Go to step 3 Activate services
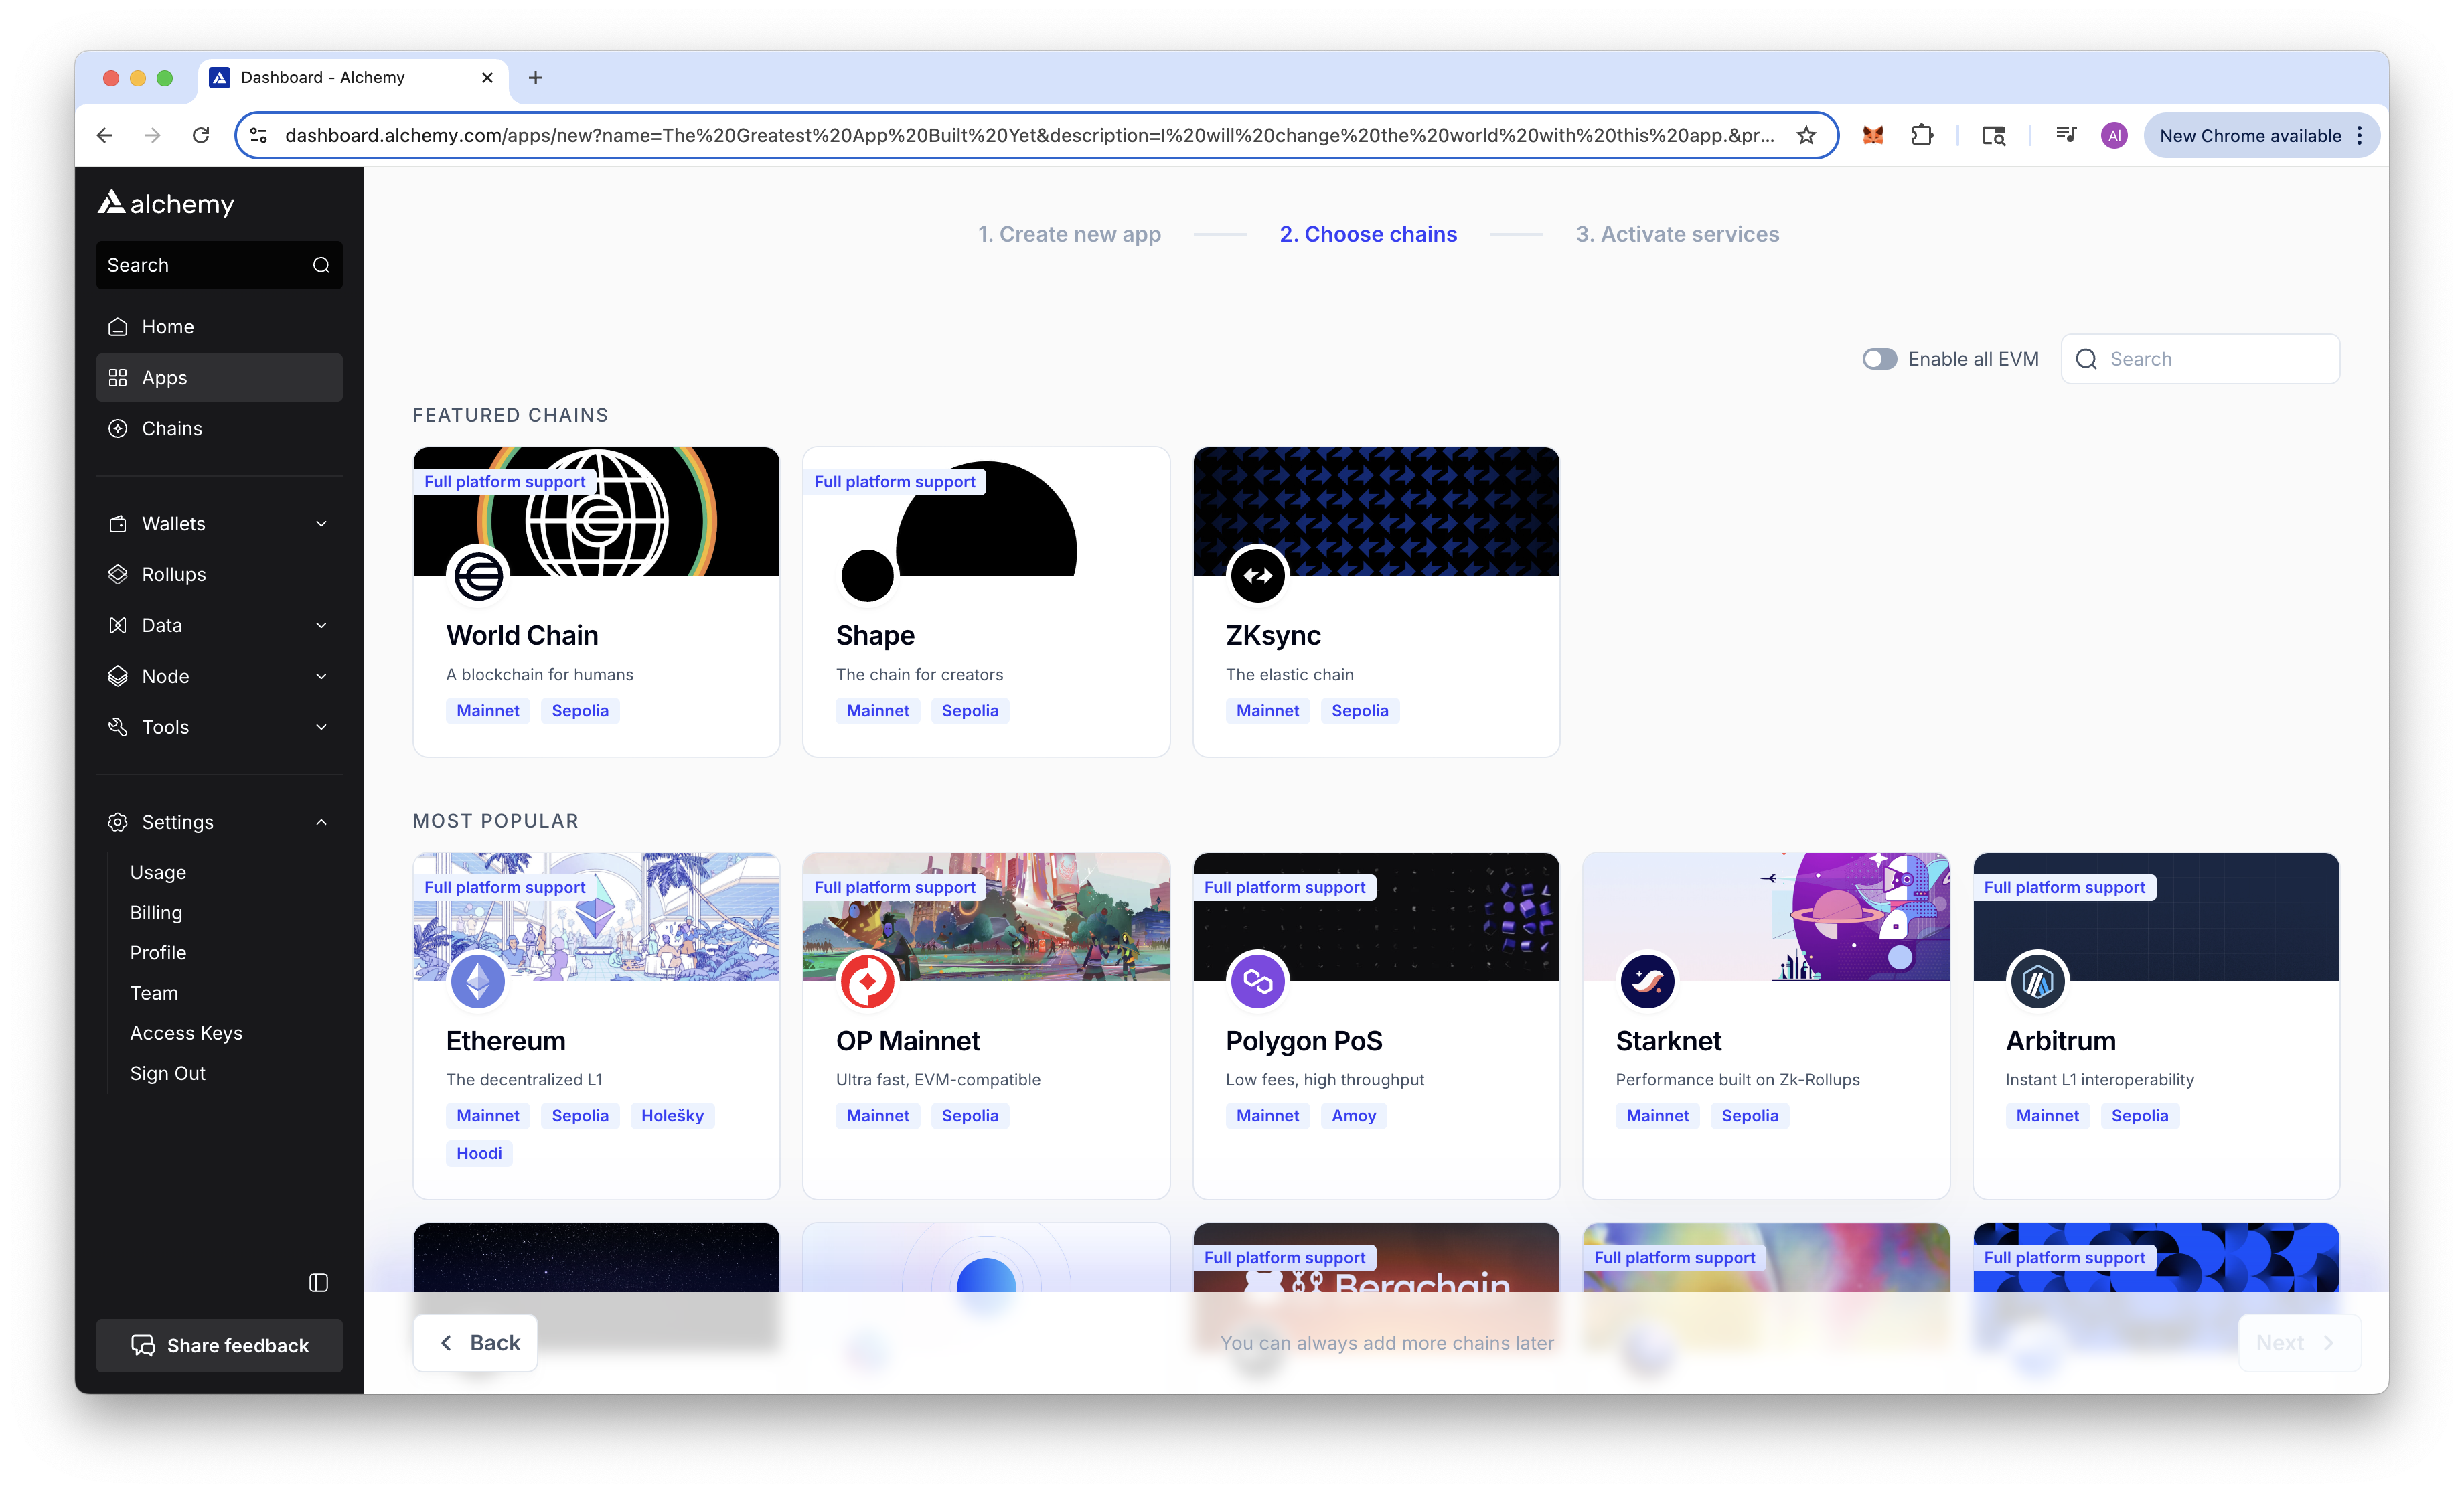Screen dimensions: 2464x1493 [1677, 234]
